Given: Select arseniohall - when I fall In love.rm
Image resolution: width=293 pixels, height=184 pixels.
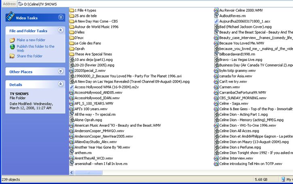Looking at the screenshot, I should [101, 164].
